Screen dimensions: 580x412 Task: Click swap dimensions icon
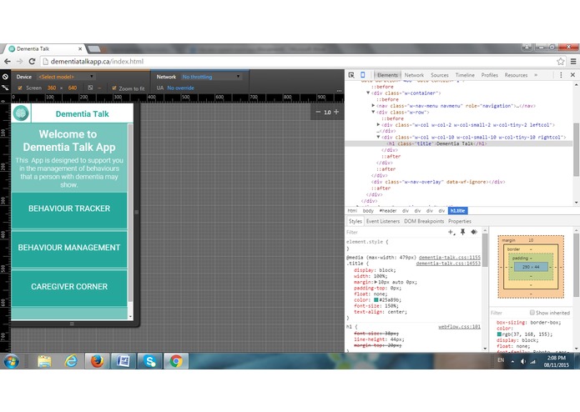pyautogui.click(x=90, y=88)
